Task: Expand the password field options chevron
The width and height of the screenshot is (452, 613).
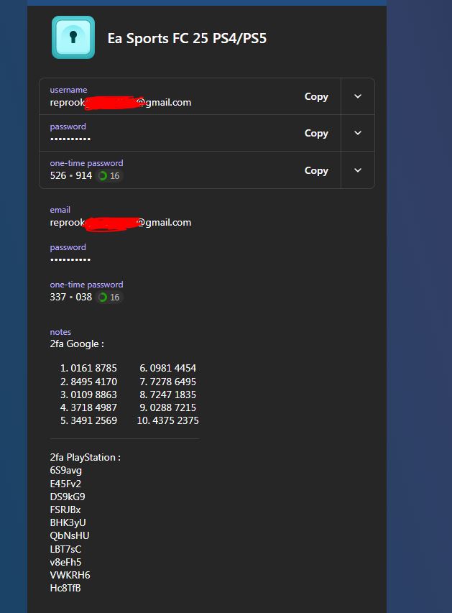Action: 358,133
